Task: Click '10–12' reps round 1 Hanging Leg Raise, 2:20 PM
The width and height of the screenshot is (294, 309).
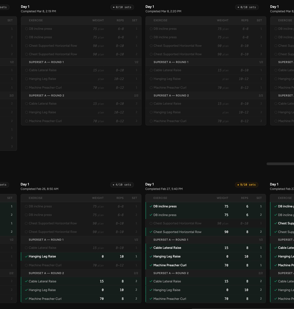Action: coord(244,79)
